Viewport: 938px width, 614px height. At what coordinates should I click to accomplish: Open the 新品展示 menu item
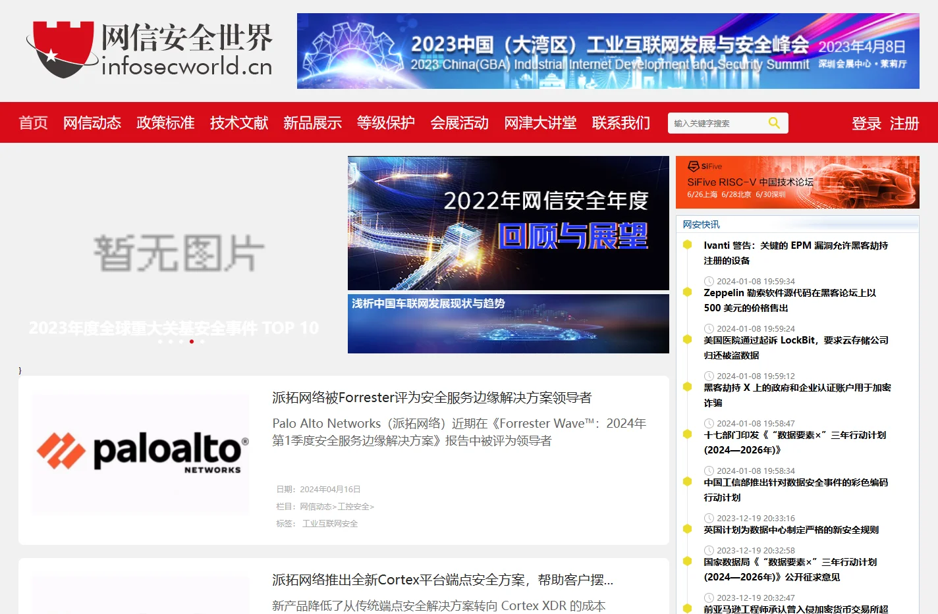[x=312, y=123]
